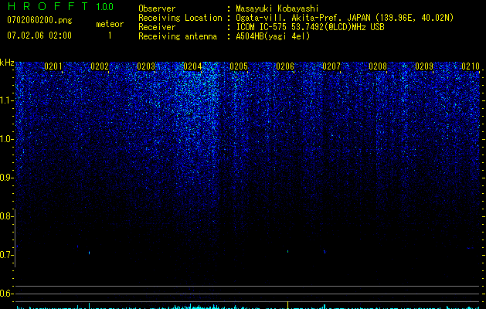486x309 pixels.
Task: Click the yellow meteor detection tick at bottom
Action: coord(288,304)
